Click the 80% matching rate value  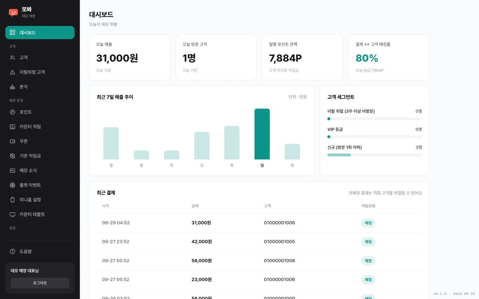click(x=367, y=58)
